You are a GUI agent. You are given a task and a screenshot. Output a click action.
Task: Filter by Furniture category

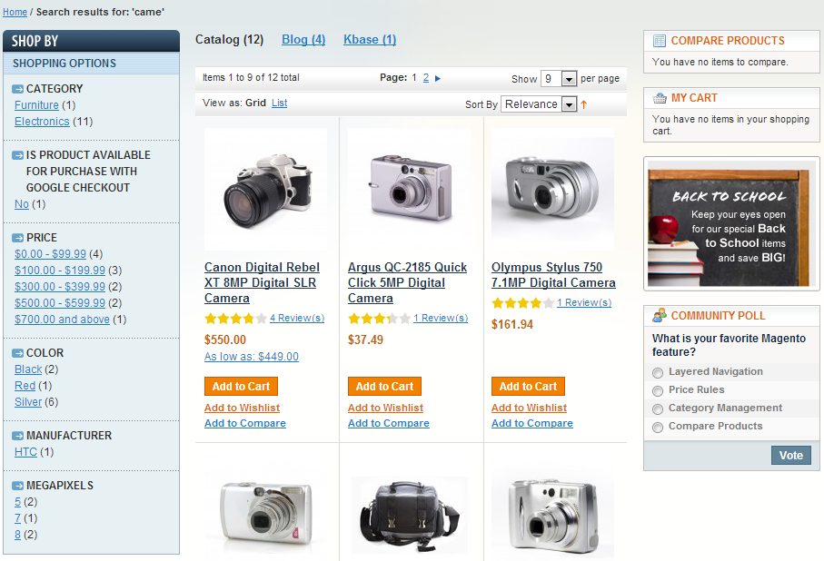click(36, 105)
